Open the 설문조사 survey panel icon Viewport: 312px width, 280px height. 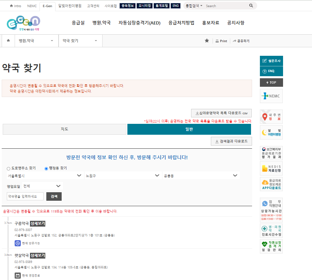point(264,61)
